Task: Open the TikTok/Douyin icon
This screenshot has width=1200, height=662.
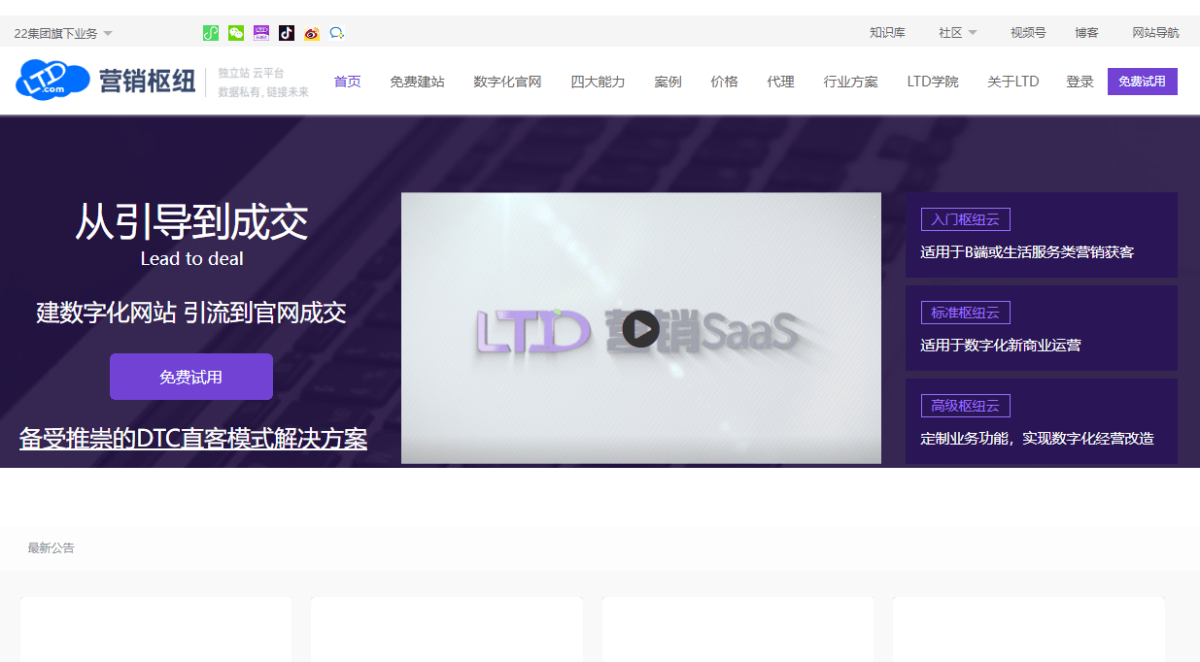Action: (x=287, y=33)
